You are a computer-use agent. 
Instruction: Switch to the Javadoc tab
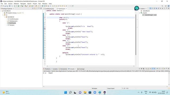pyautogui.click(x=55, y=69)
